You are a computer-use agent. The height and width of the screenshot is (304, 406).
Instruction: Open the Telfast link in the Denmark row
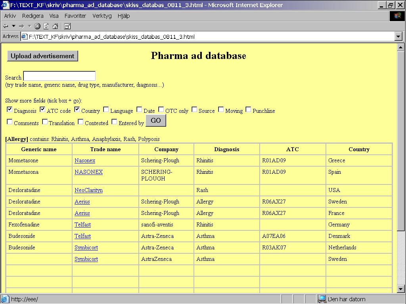coord(82,236)
